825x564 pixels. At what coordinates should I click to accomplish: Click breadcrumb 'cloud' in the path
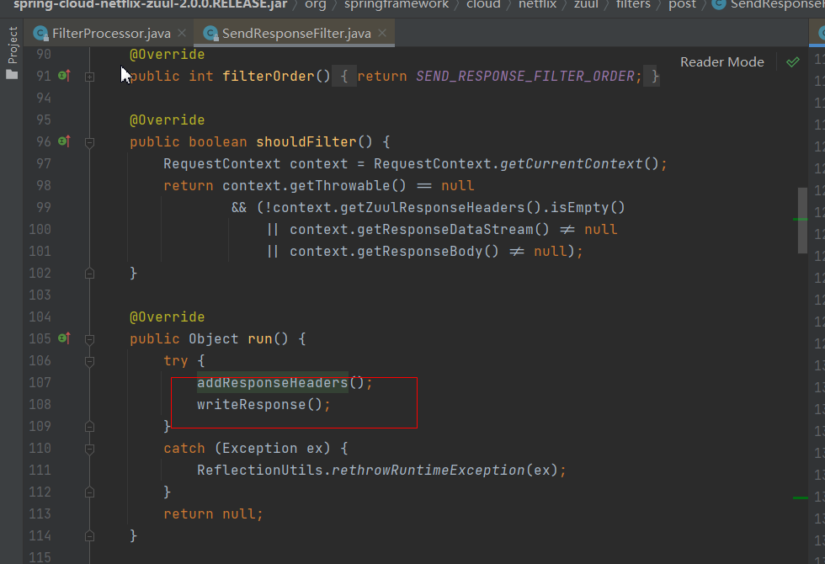483,5
